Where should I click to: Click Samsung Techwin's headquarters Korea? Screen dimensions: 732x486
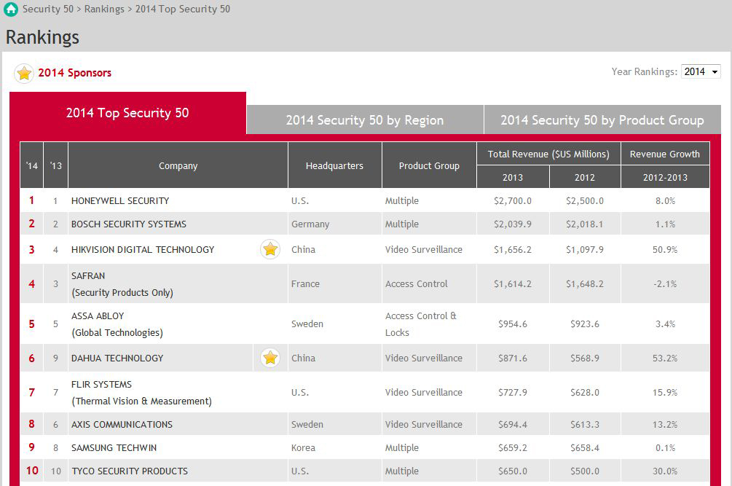[x=304, y=447]
